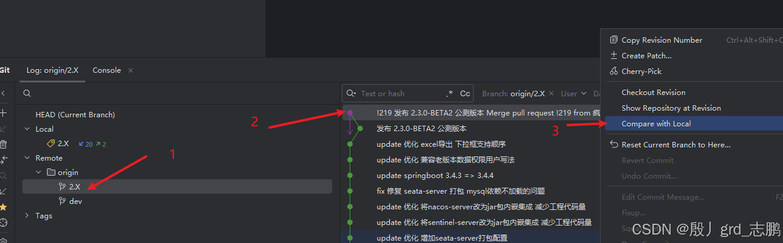Select HEAD (Current Branch) in branches tree
Viewport: 783px width, 243px height.
click(x=75, y=114)
